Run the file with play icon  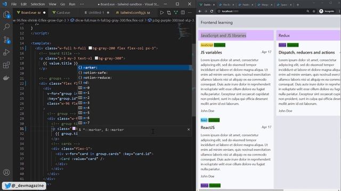(161, 13)
